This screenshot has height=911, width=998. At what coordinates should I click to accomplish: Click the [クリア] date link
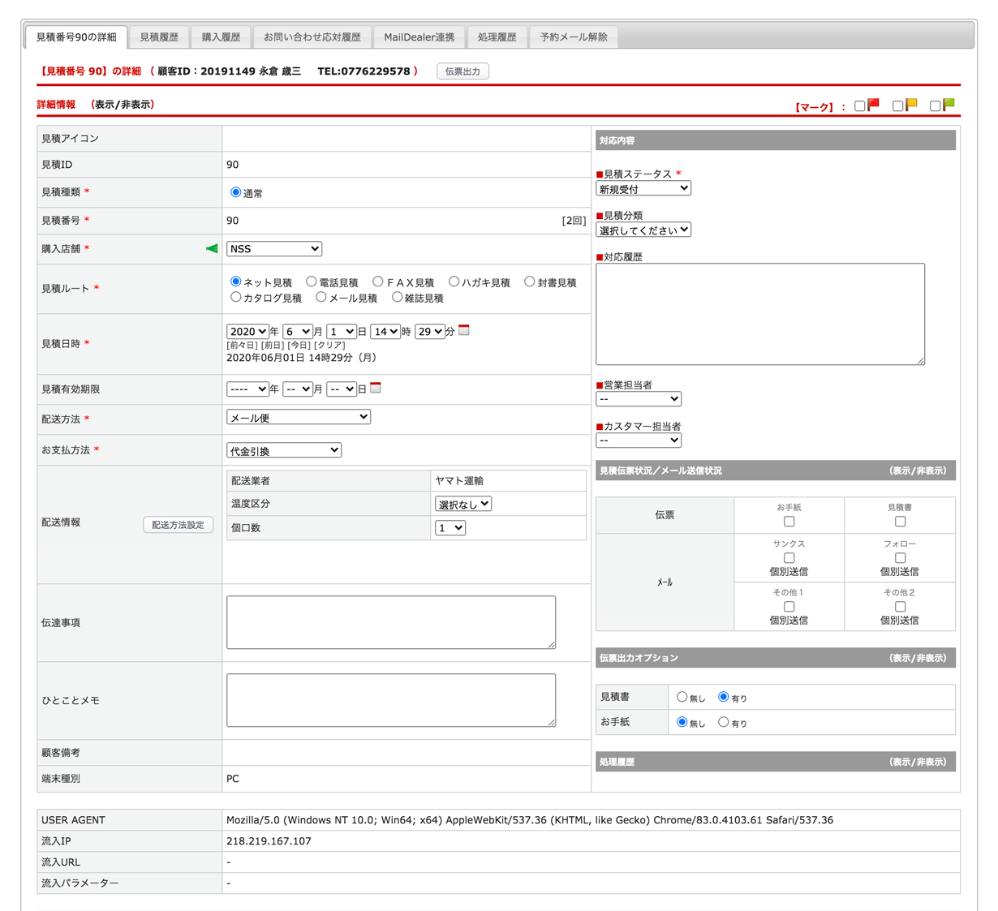(x=330, y=345)
